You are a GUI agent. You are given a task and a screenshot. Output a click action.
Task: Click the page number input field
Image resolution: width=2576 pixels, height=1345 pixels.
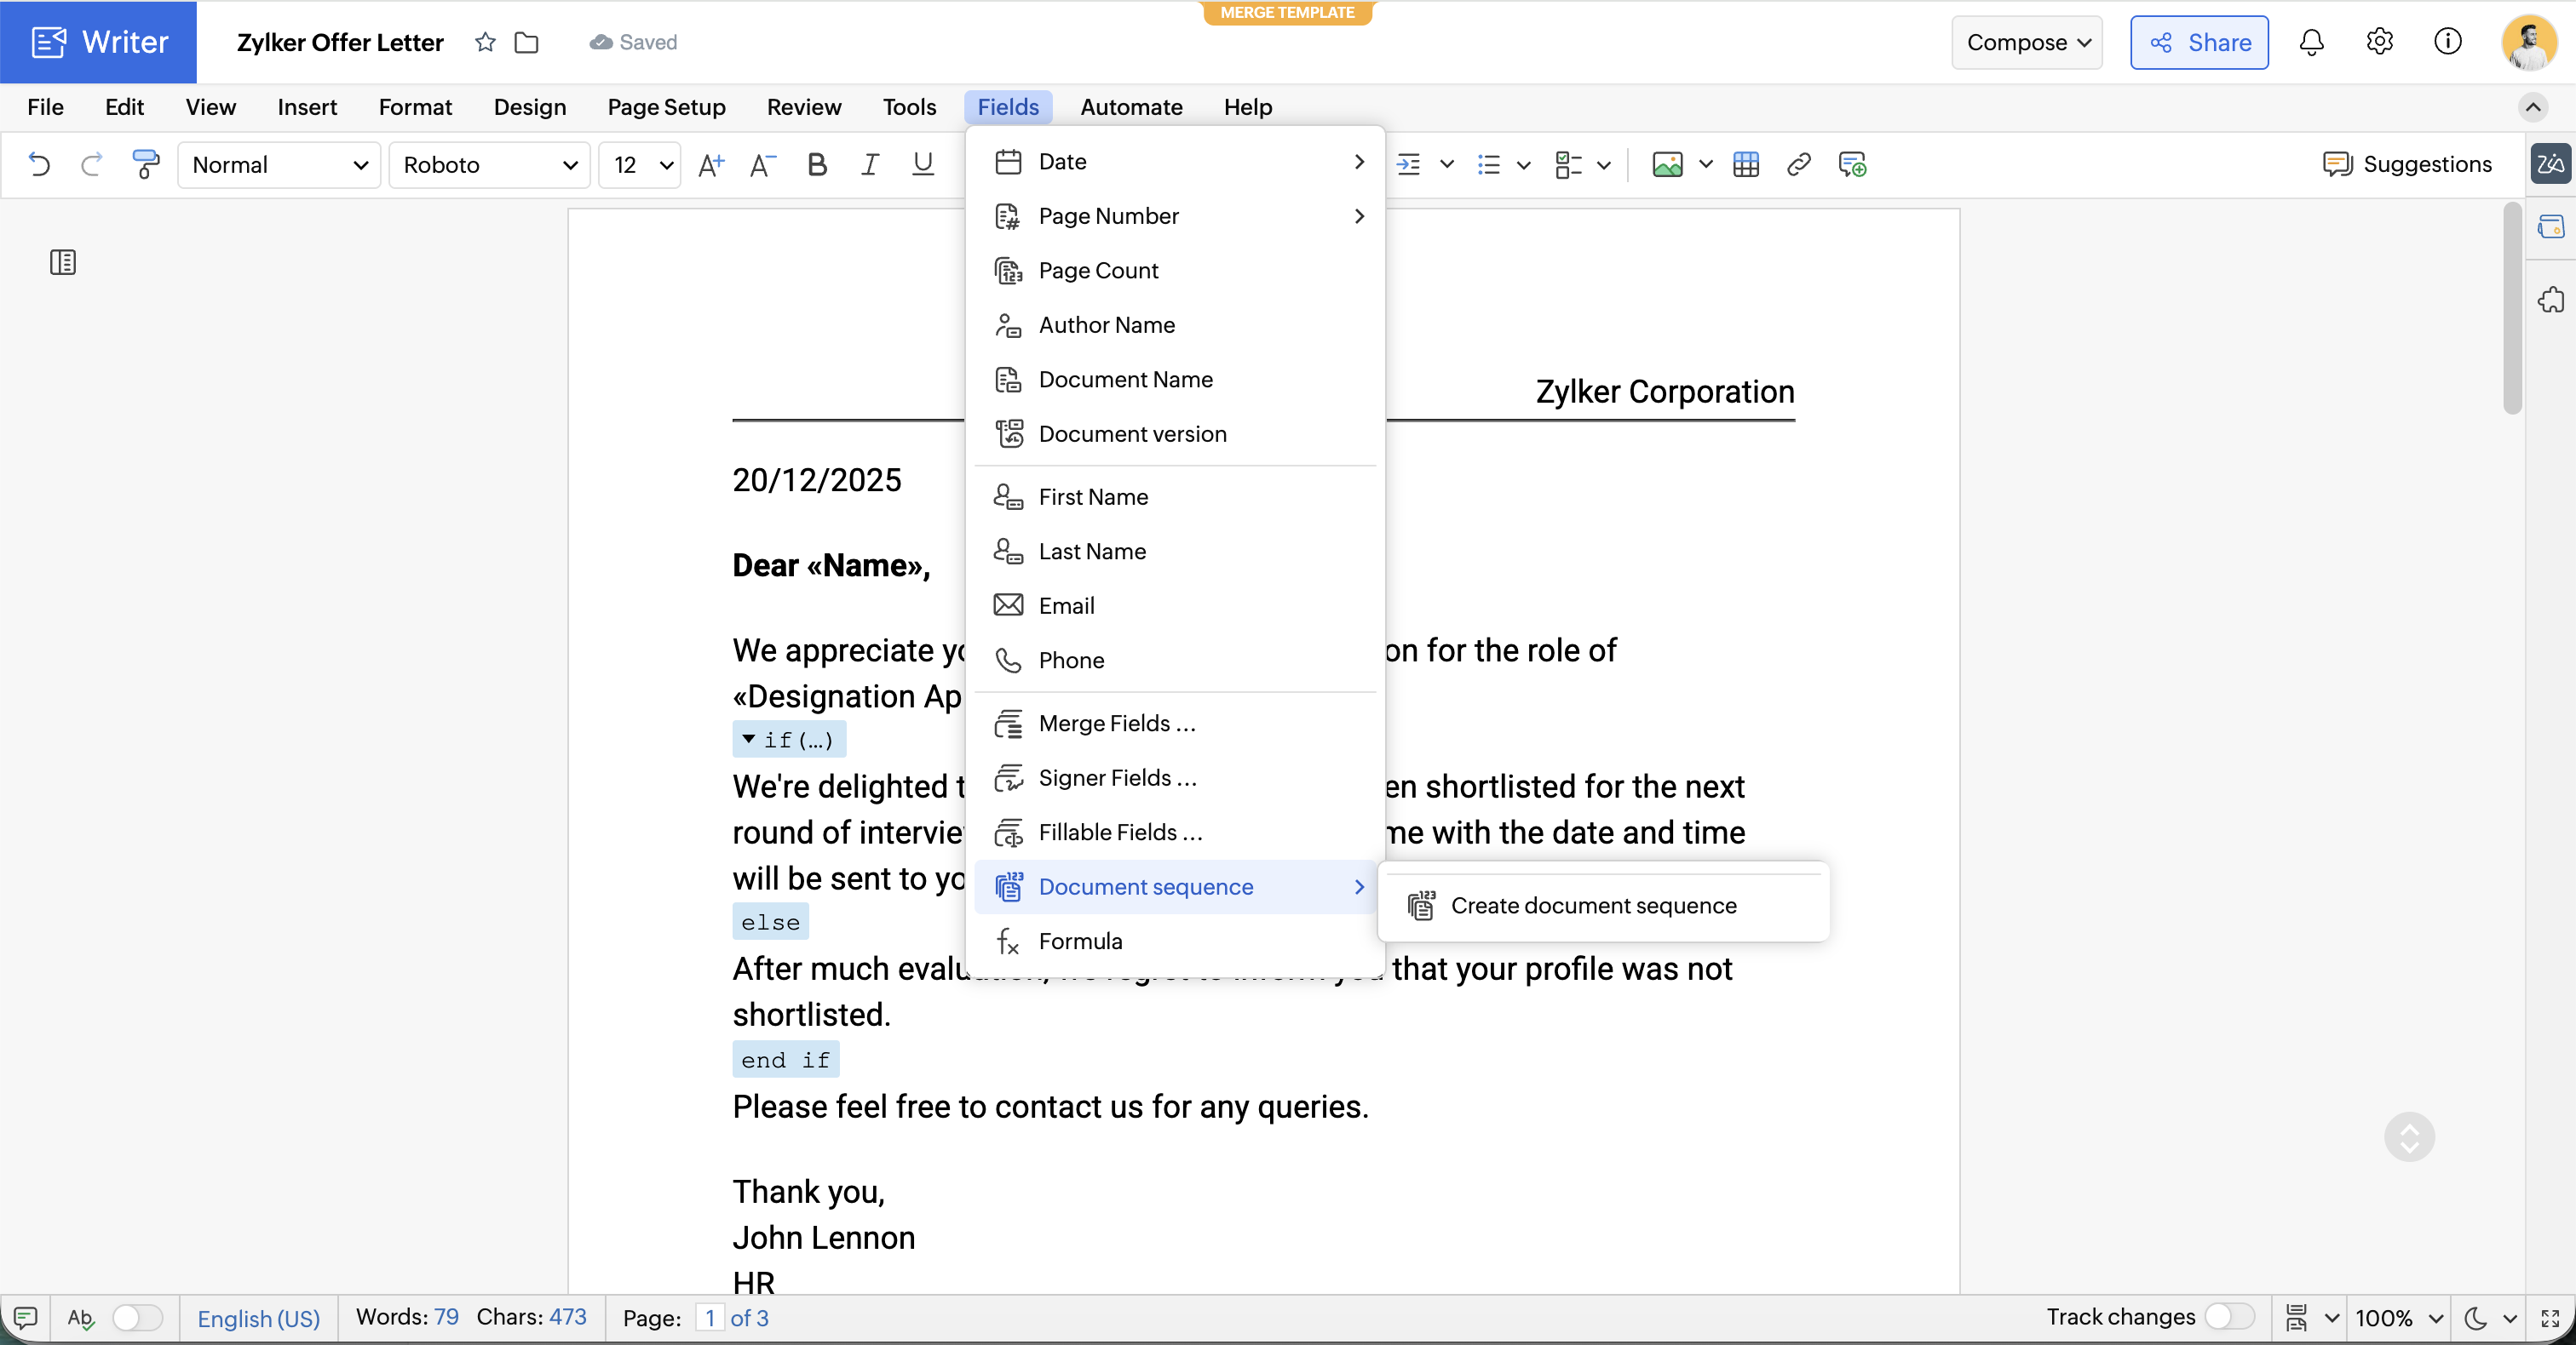(x=709, y=1317)
